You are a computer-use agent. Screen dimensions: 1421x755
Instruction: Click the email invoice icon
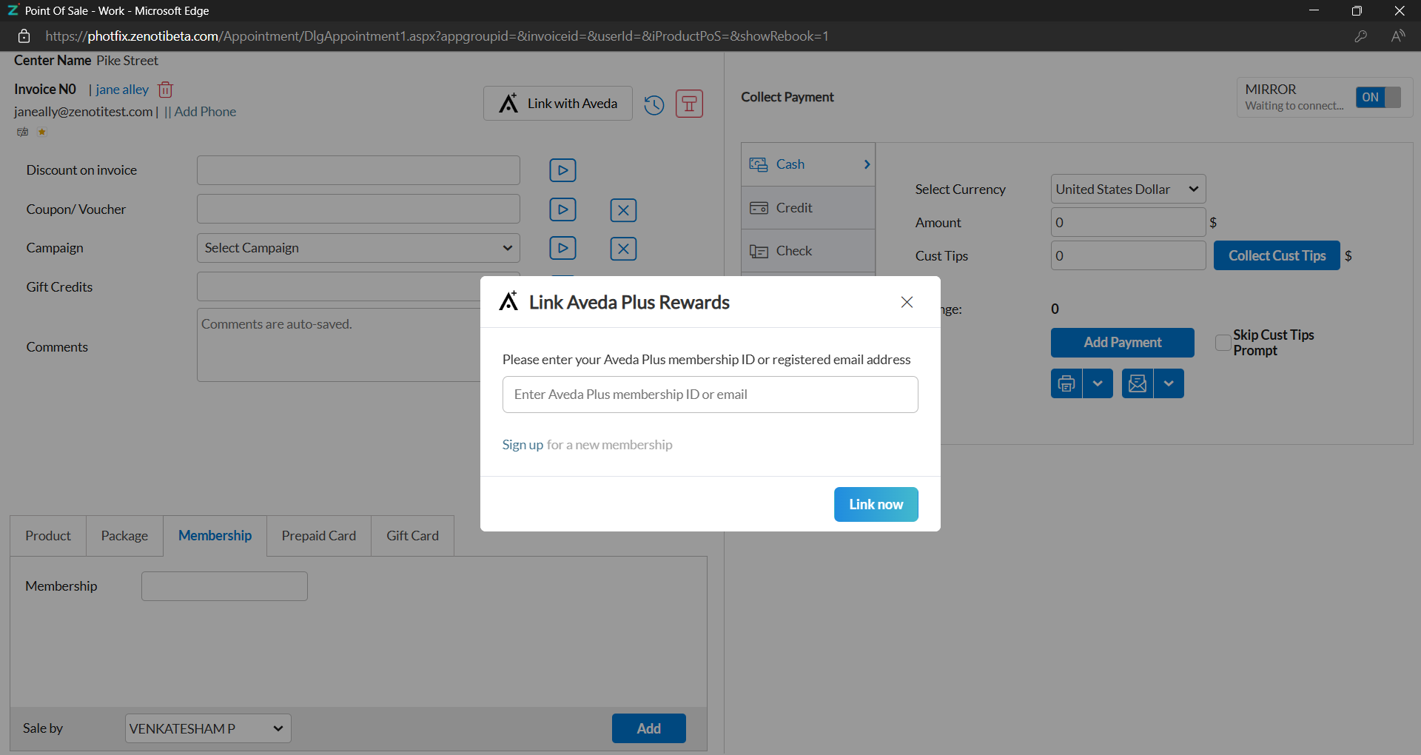coord(1138,383)
